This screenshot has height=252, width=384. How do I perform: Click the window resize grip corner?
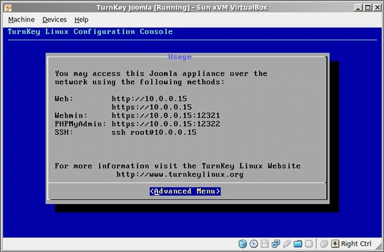pyautogui.click(x=379, y=247)
